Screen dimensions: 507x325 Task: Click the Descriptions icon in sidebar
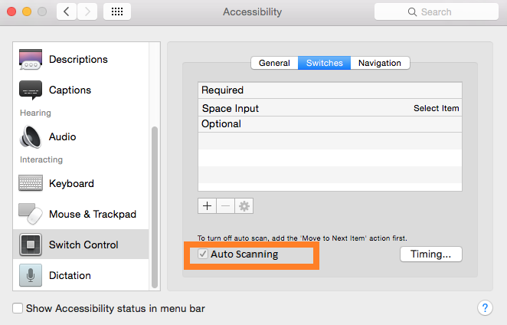[x=31, y=59]
